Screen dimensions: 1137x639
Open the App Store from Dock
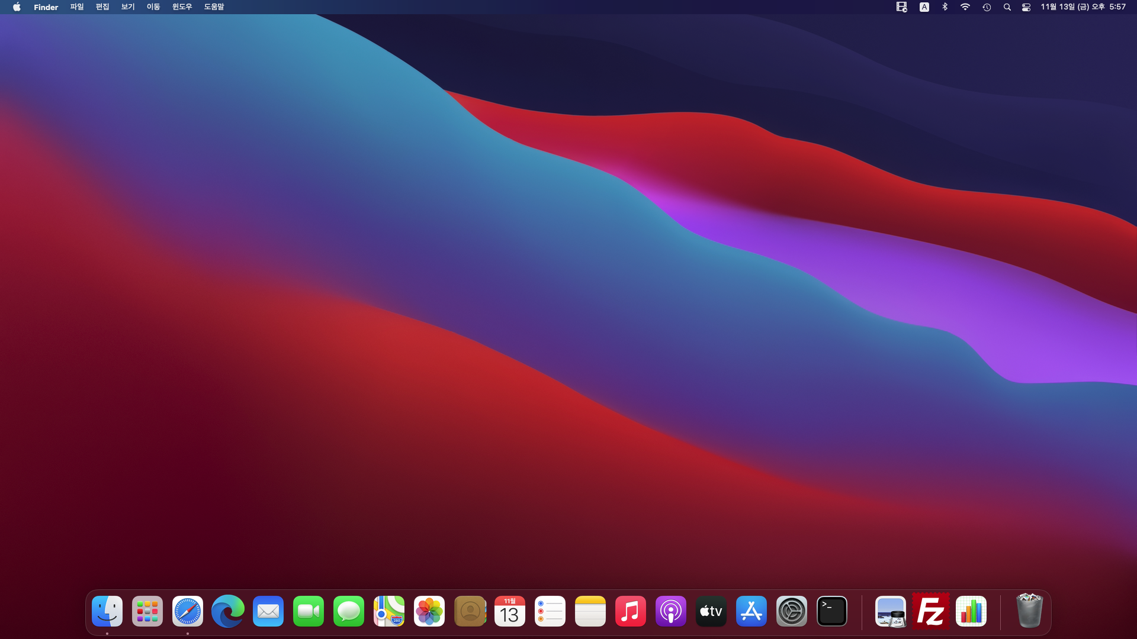751,611
